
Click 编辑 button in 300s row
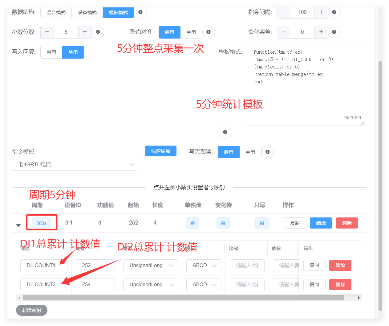[321, 223]
